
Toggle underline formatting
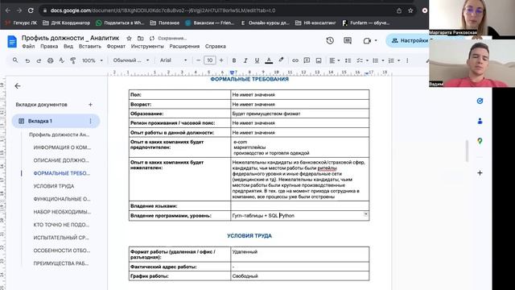point(257,60)
